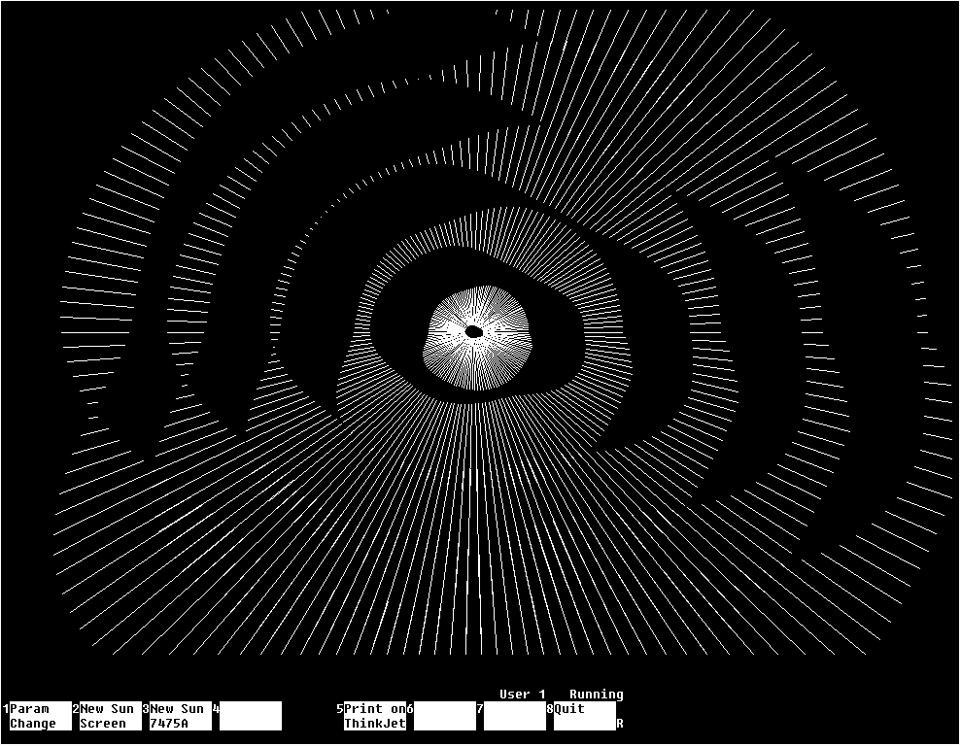Click the User 1 label

[522, 695]
